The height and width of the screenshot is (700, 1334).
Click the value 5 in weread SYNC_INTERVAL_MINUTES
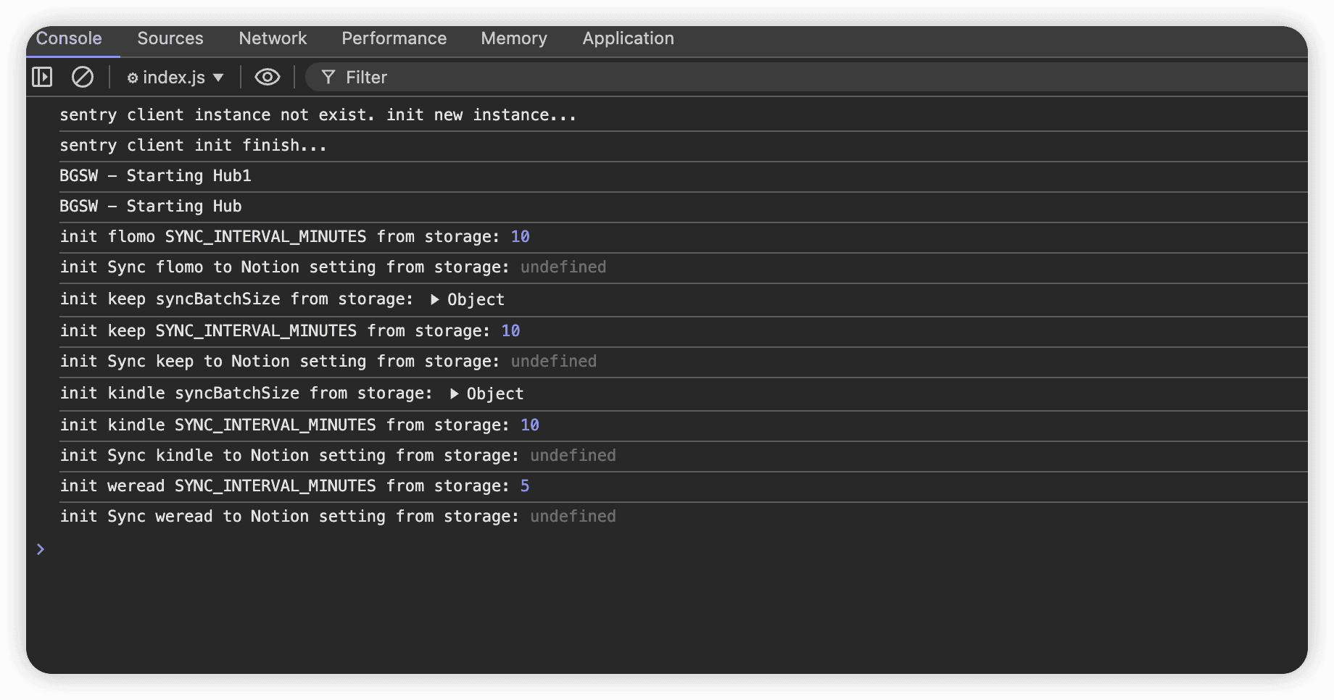click(525, 486)
